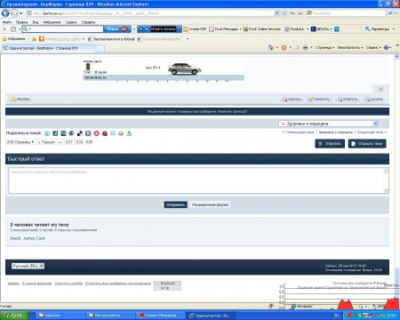The width and height of the screenshot is (400, 320).
Task: Click the Предыдущая тема link
Action: 298,132
